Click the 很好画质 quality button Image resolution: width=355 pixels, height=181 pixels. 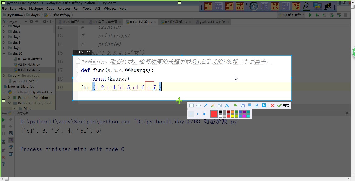pos(219,6)
